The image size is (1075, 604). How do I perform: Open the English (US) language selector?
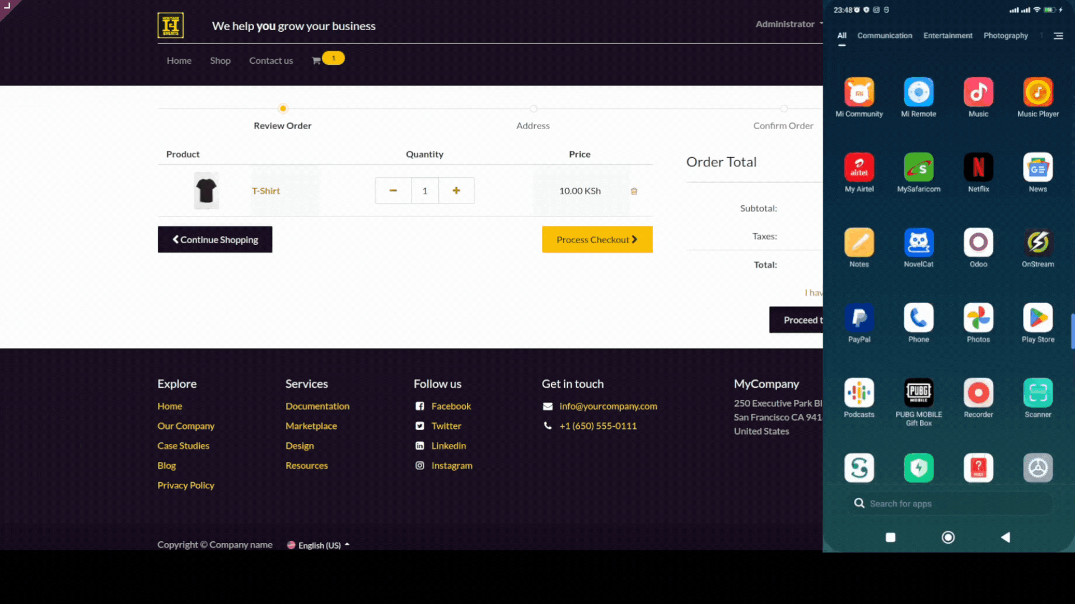(319, 545)
